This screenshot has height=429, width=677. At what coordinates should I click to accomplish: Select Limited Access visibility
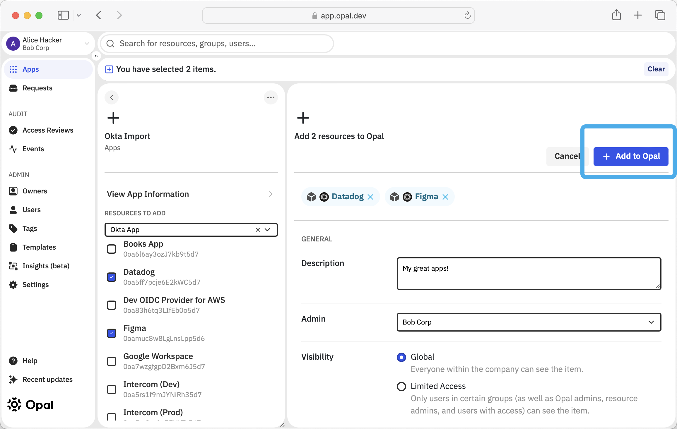click(x=401, y=387)
